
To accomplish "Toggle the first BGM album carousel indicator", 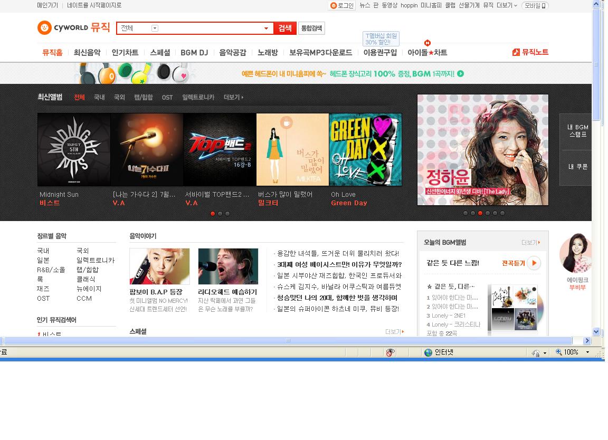I will click(x=465, y=213).
